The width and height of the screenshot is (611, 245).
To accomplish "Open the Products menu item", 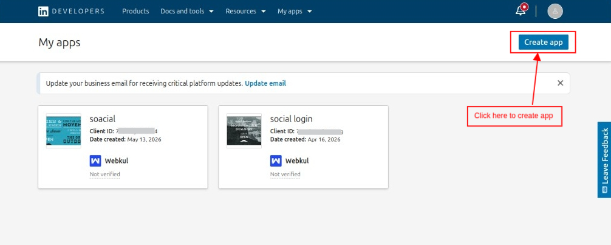I will (x=135, y=12).
